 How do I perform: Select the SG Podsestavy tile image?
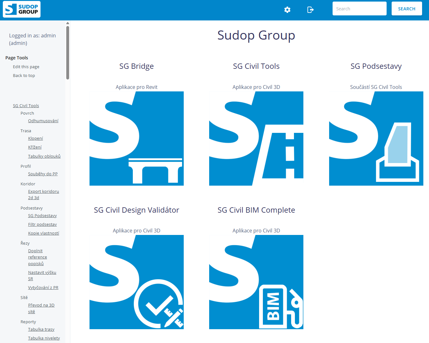coord(376,139)
